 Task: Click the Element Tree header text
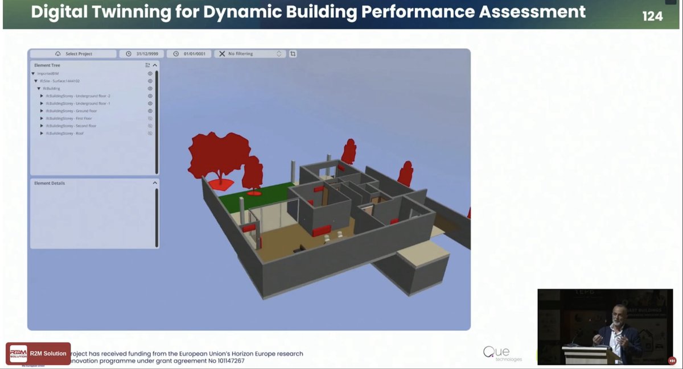(x=47, y=65)
